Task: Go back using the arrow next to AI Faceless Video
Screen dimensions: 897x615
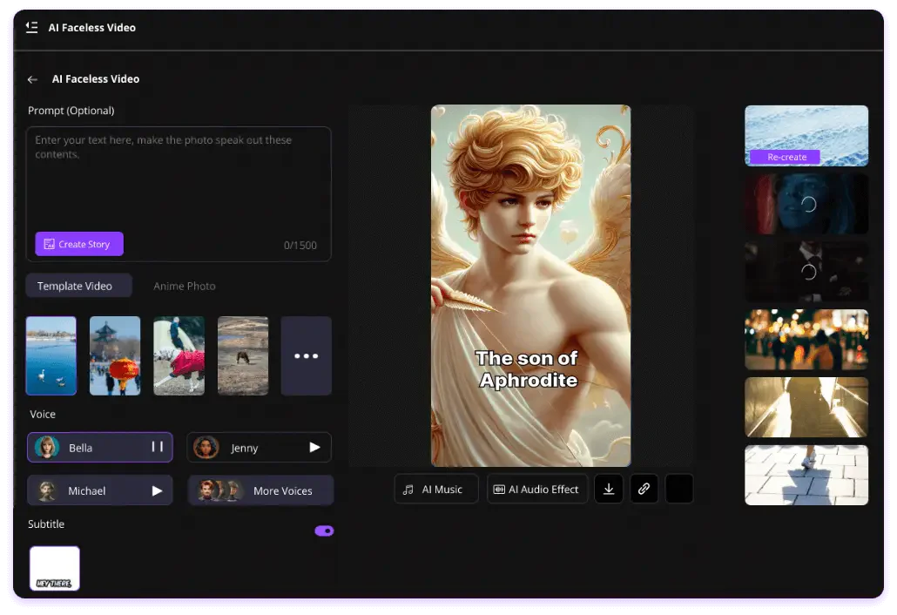Action: 32,79
